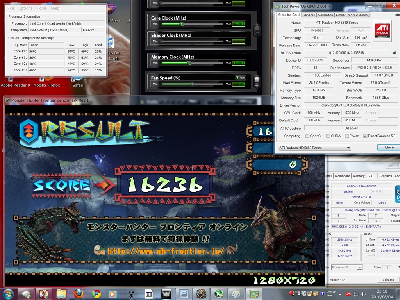Uncheck the DirectCompute 5.0 checkbox
This screenshot has height=300, width=400.
(x=365, y=136)
